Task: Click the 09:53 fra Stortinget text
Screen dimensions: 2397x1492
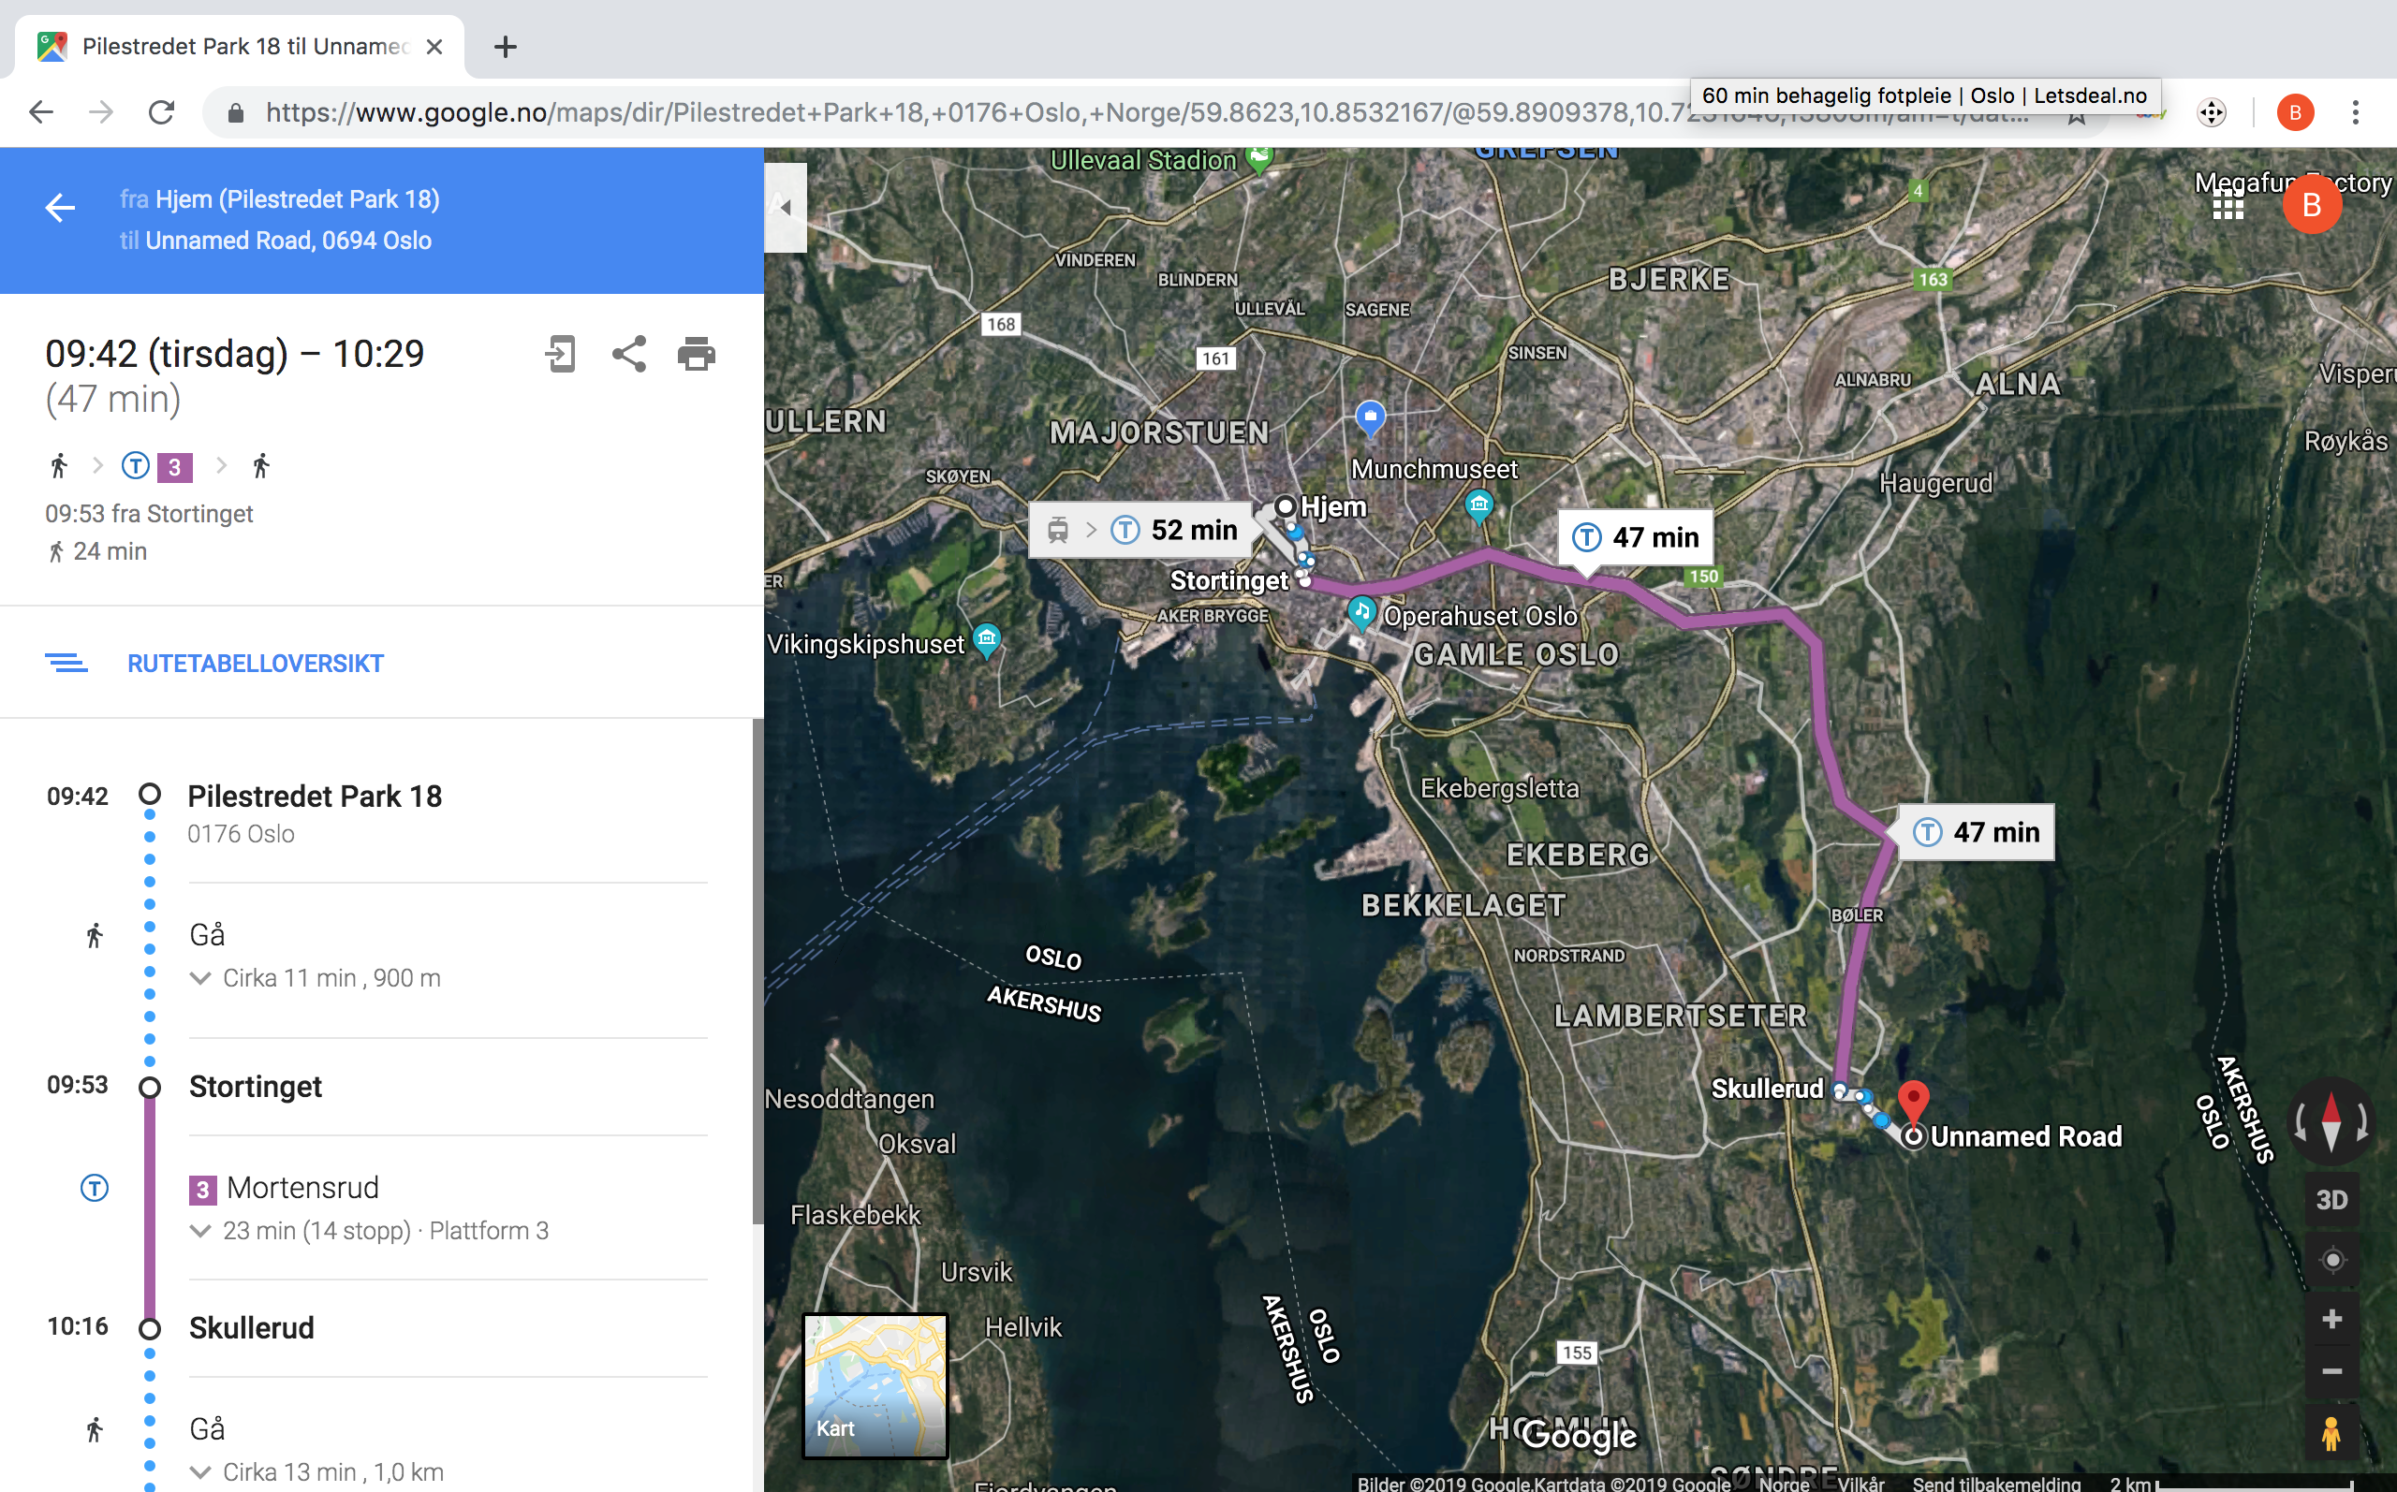Action: (x=149, y=514)
